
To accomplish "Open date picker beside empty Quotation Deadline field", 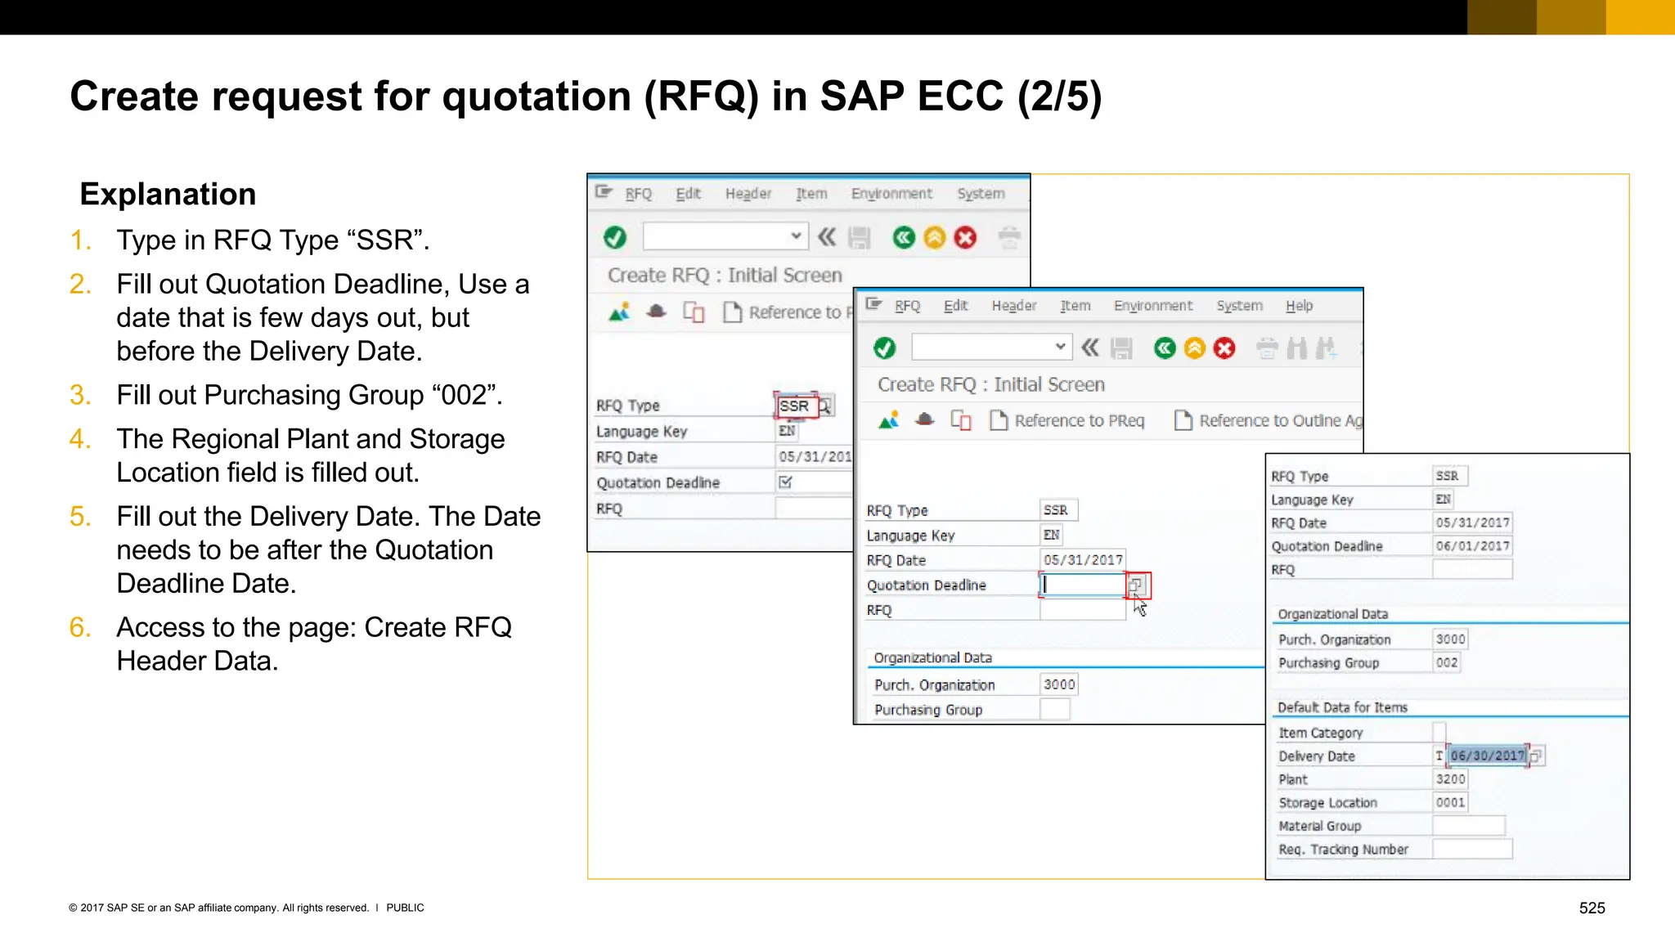I will [x=1138, y=585].
